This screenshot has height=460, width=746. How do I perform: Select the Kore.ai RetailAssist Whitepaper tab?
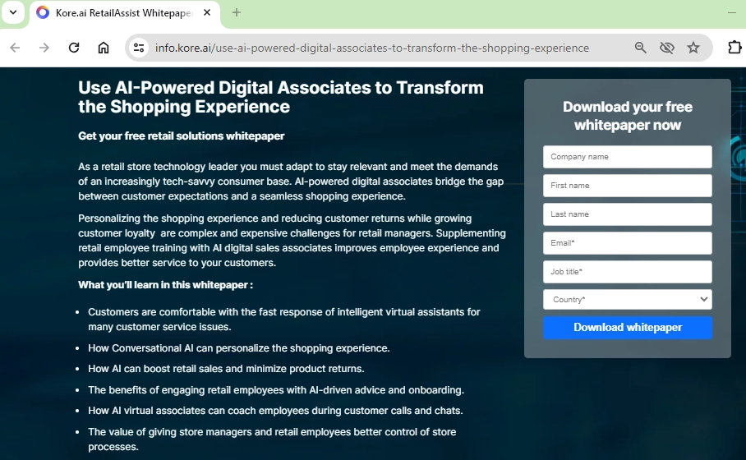(125, 13)
